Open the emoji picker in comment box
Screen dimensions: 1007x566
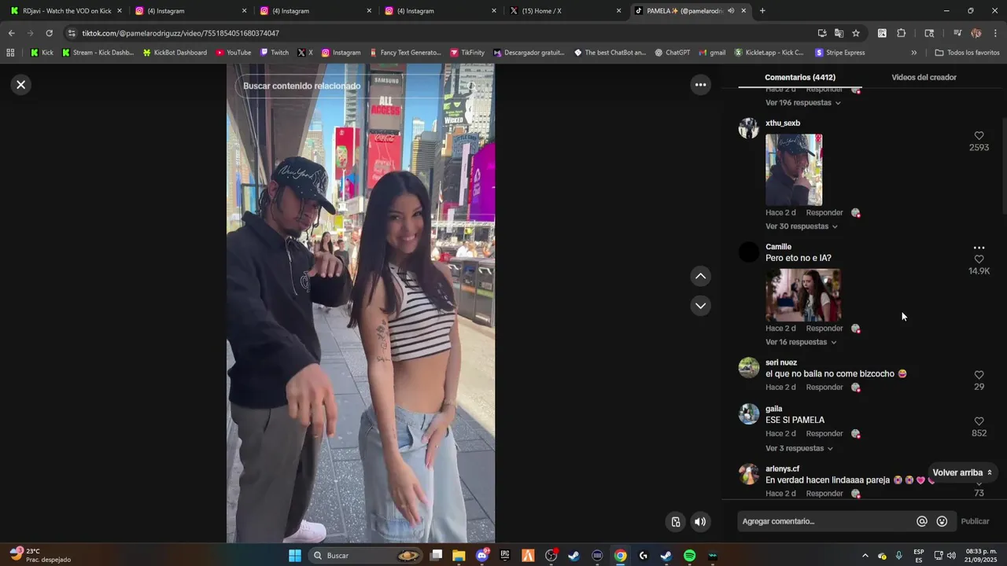(x=942, y=521)
